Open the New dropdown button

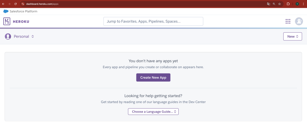(292, 36)
